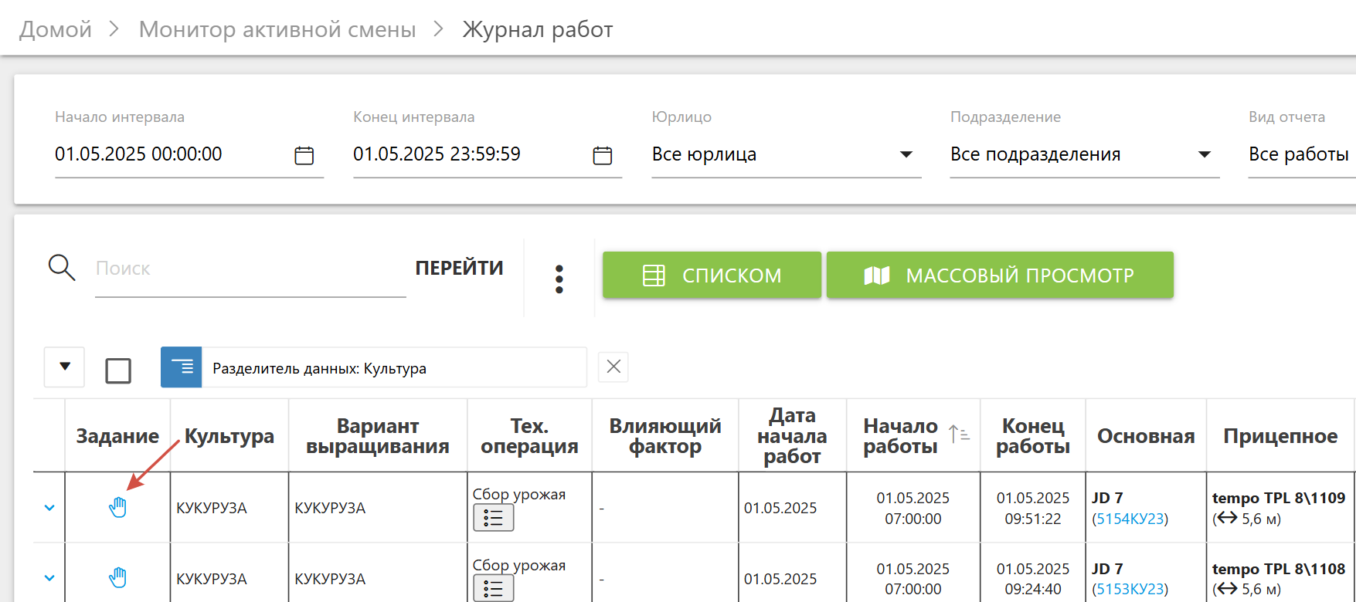
Task: Click the hand task icon in first row
Action: (x=117, y=507)
